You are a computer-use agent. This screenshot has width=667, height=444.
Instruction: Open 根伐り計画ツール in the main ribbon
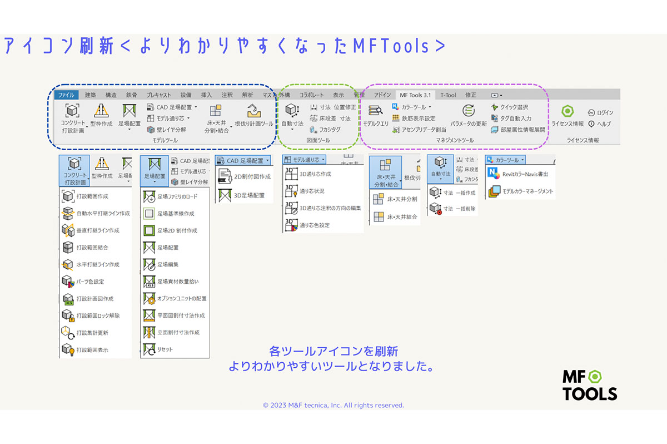pos(253,116)
